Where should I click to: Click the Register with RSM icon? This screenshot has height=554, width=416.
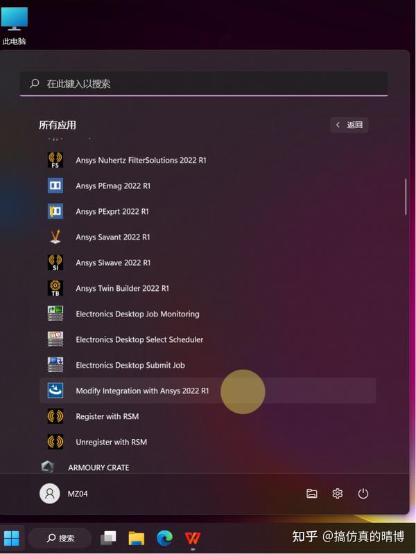click(x=55, y=416)
